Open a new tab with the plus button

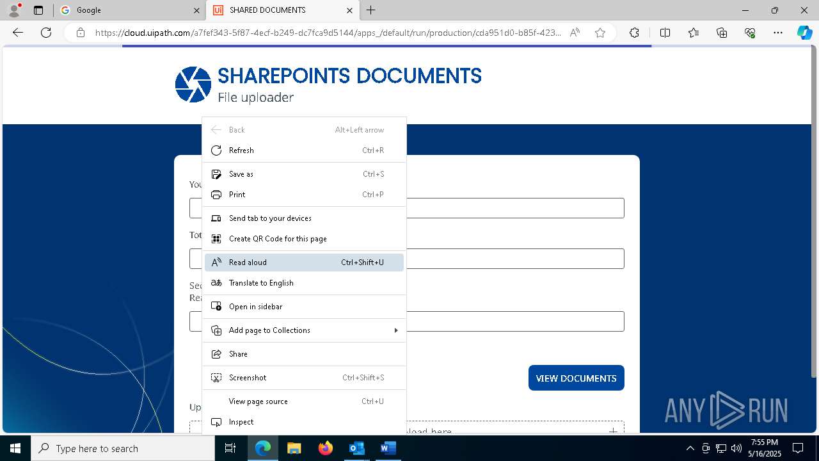(371, 10)
